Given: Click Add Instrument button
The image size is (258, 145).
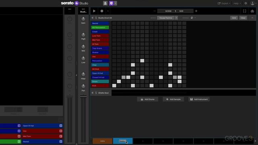Looking at the screenshot, I should click(x=199, y=99).
